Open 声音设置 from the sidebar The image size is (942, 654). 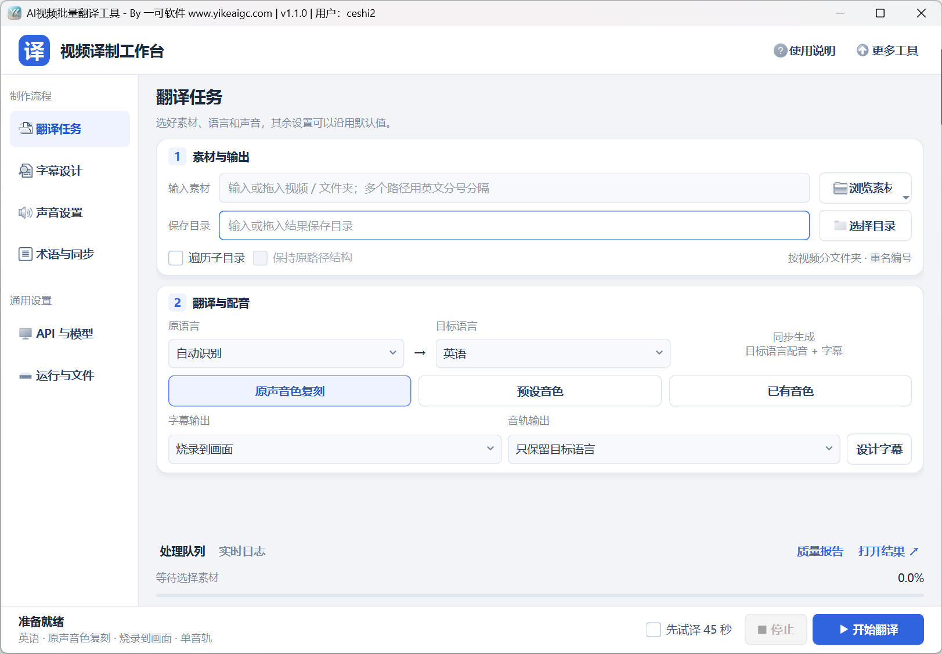click(x=70, y=212)
